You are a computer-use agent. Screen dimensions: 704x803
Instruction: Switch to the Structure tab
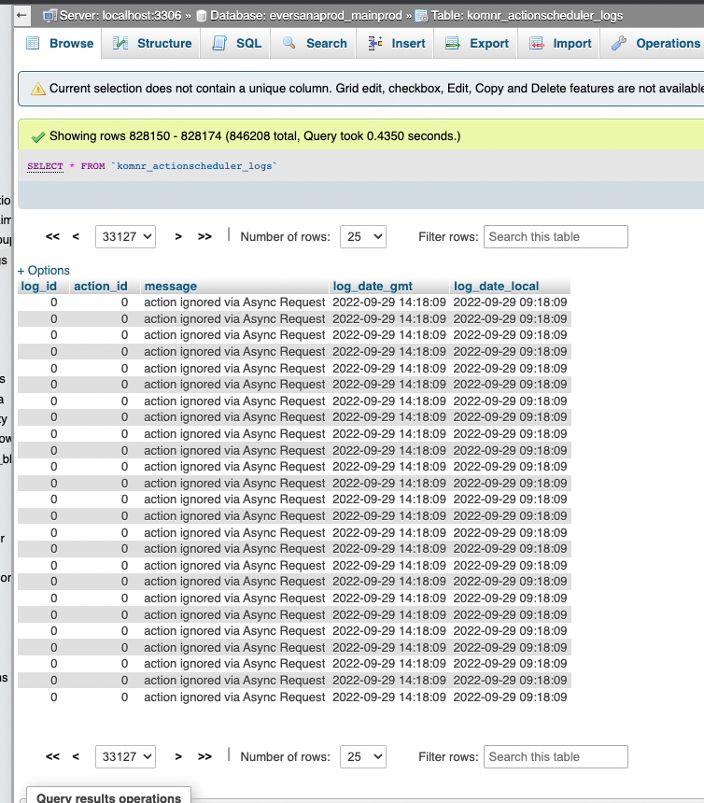click(151, 44)
